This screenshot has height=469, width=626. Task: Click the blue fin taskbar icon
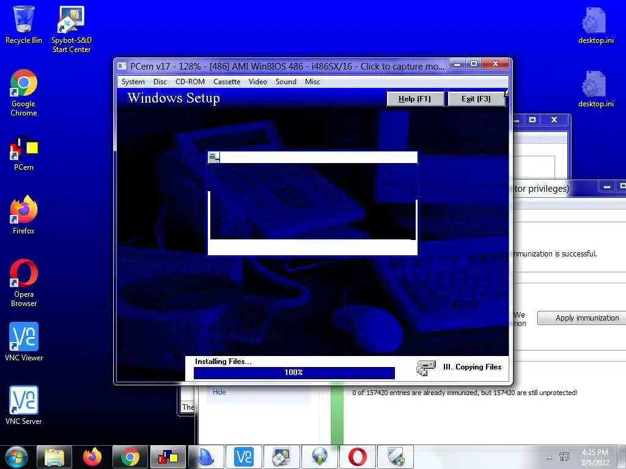(x=206, y=457)
